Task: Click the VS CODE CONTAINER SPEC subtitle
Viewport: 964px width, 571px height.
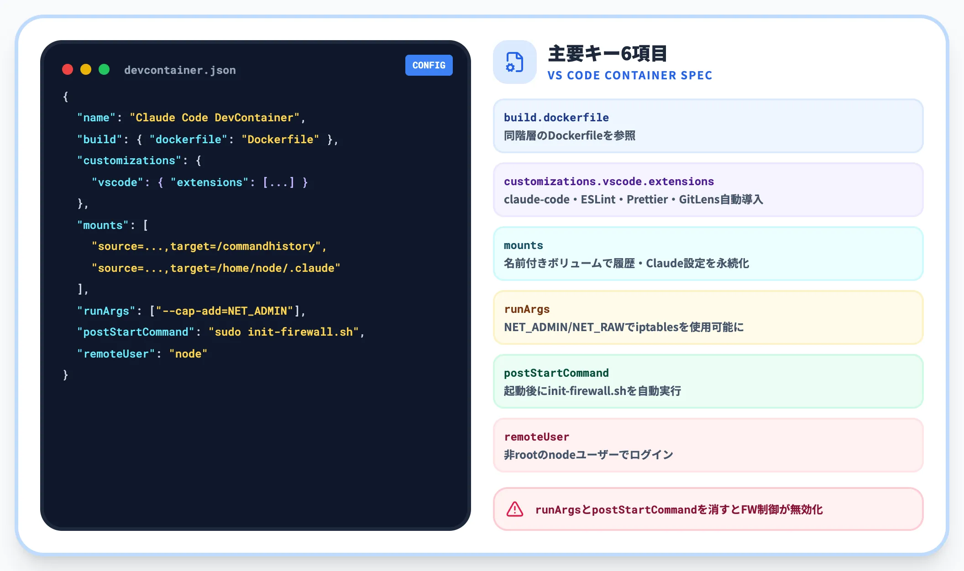Action: [x=630, y=76]
